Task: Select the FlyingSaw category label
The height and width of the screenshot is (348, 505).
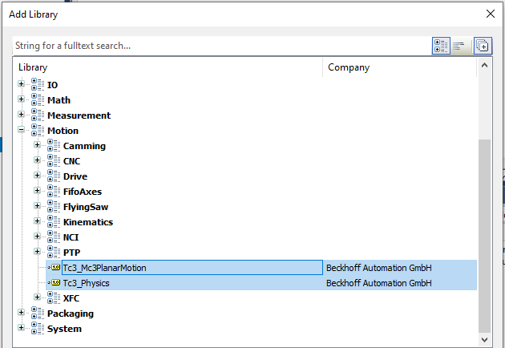Action: (86, 207)
